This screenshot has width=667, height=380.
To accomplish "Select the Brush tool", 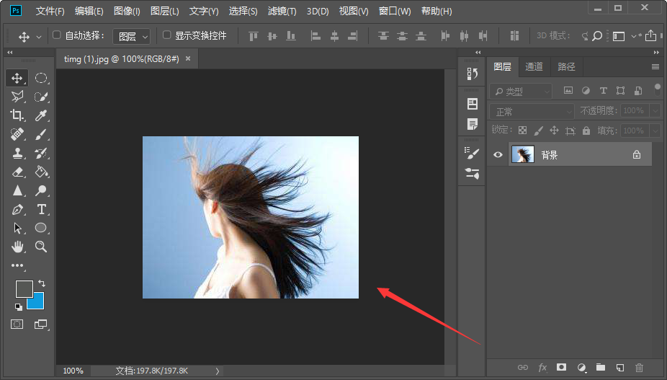I will [41, 134].
